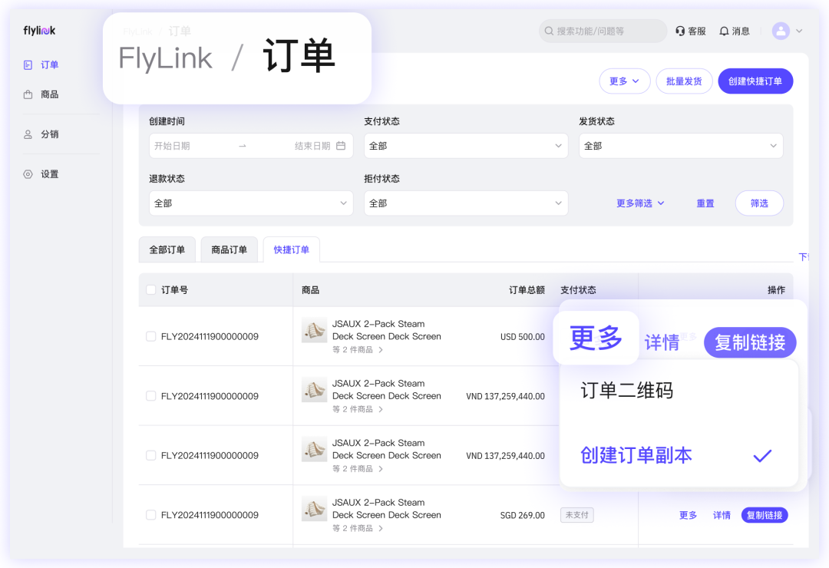Image resolution: width=829 pixels, height=568 pixels.
Task: Click the calendar icon in date range field
Action: point(341,146)
